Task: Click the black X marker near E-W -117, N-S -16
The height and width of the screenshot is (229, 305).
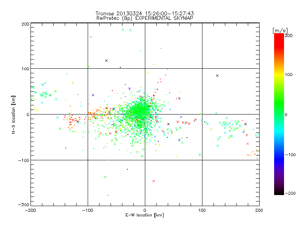Action: [x=78, y=122]
